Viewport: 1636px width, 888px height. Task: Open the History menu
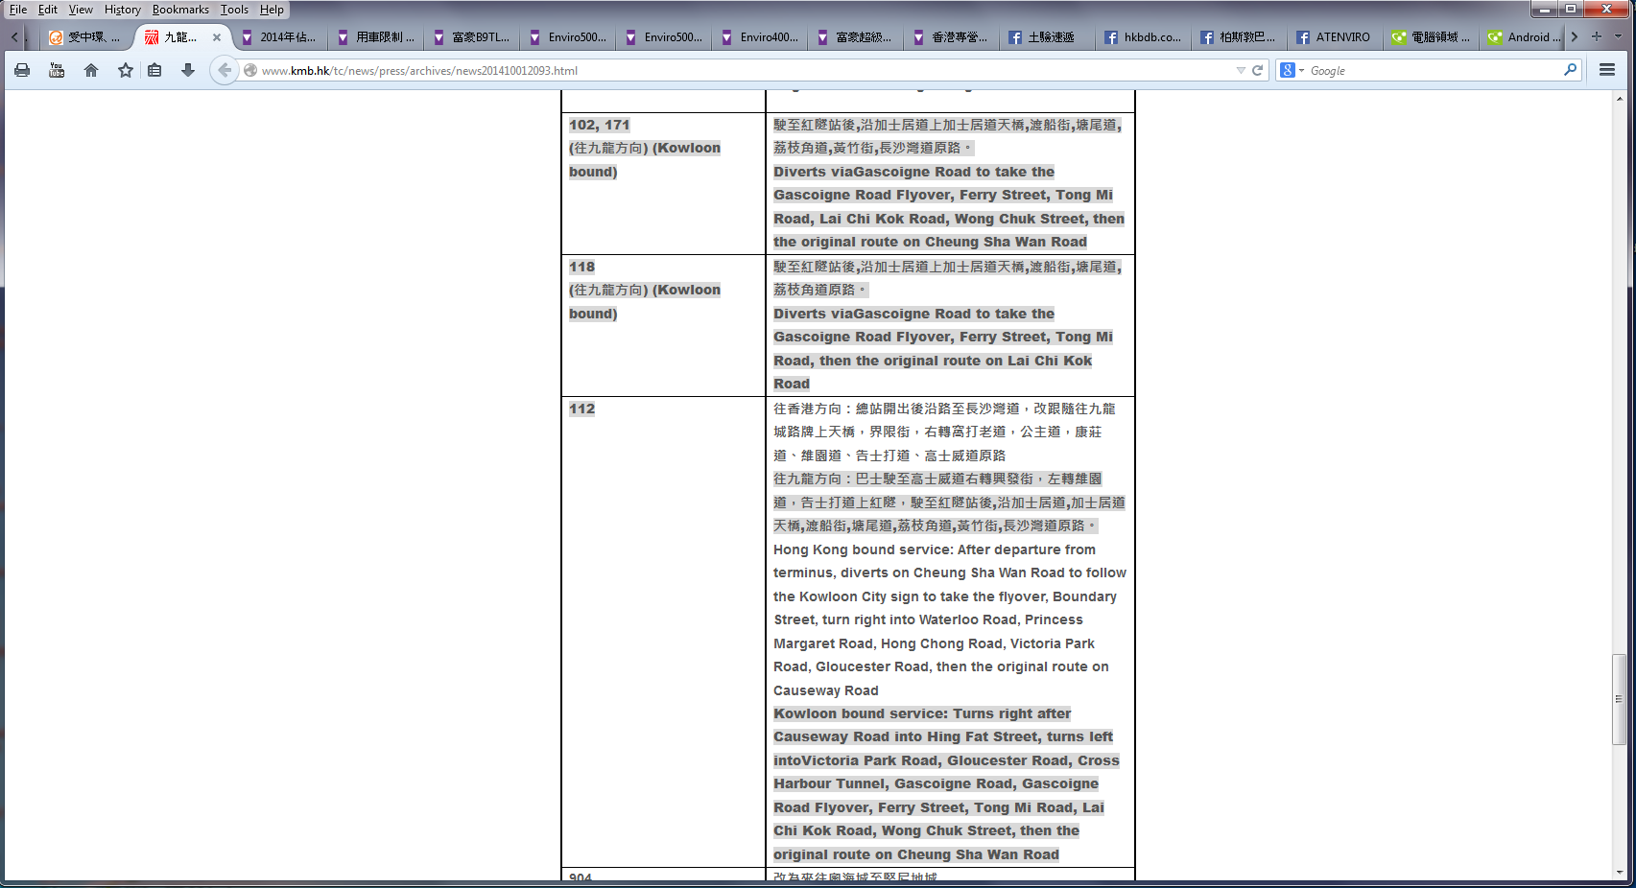(x=122, y=10)
